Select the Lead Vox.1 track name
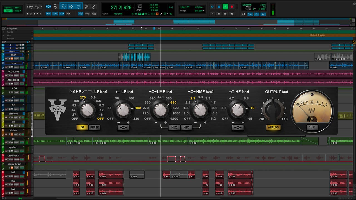Screen dimensions: 356x200 tap(13, 156)
